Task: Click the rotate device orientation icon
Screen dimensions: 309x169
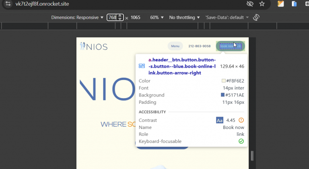Action: coord(256,18)
